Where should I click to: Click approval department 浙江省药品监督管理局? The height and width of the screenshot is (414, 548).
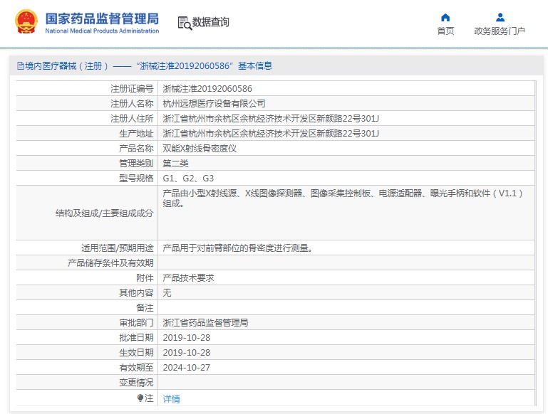[205, 323]
